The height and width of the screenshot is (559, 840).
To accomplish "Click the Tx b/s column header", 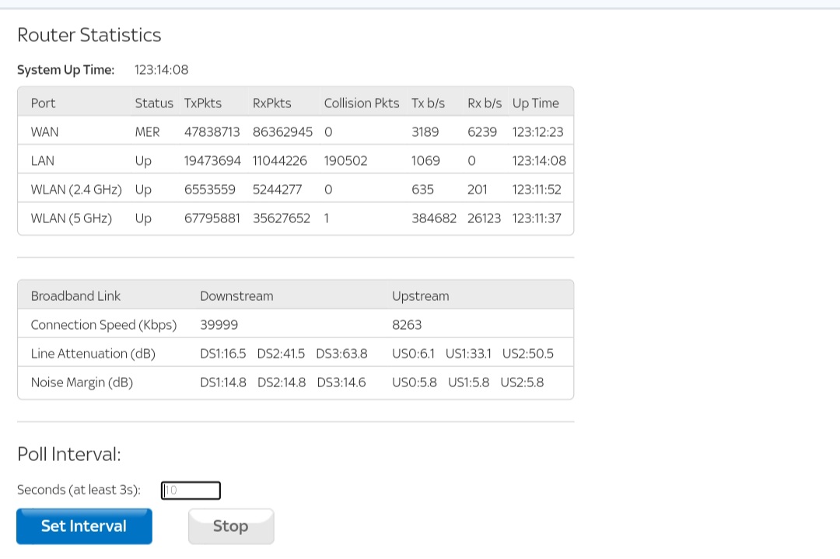I will click(x=428, y=103).
